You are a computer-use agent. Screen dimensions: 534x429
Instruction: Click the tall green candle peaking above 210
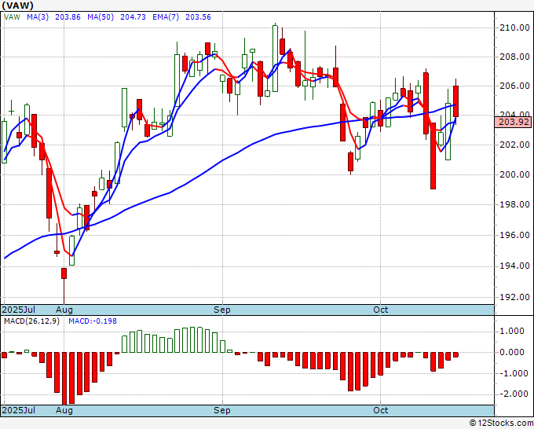(275, 58)
